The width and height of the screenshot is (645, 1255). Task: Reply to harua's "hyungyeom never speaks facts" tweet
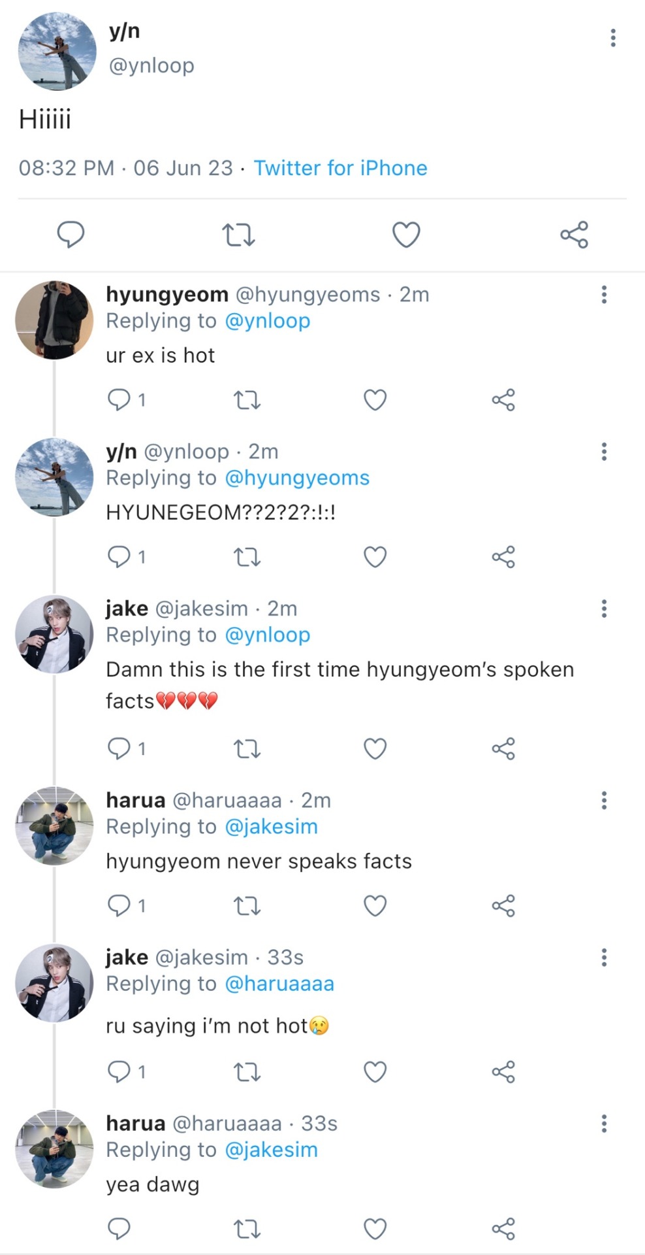click(x=119, y=906)
